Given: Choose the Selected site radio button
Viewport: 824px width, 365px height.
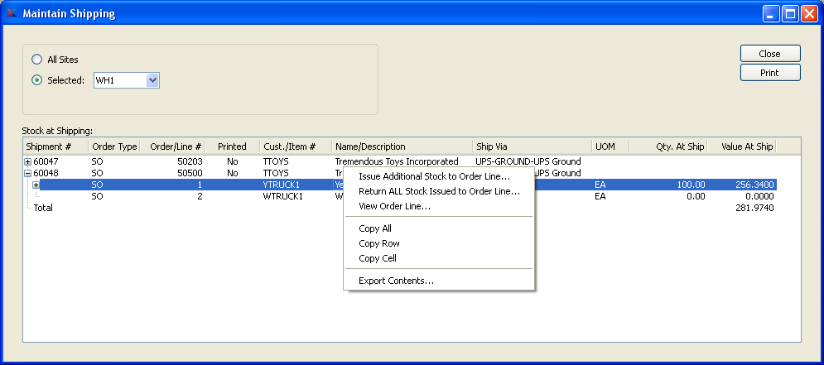Looking at the screenshot, I should point(36,80).
